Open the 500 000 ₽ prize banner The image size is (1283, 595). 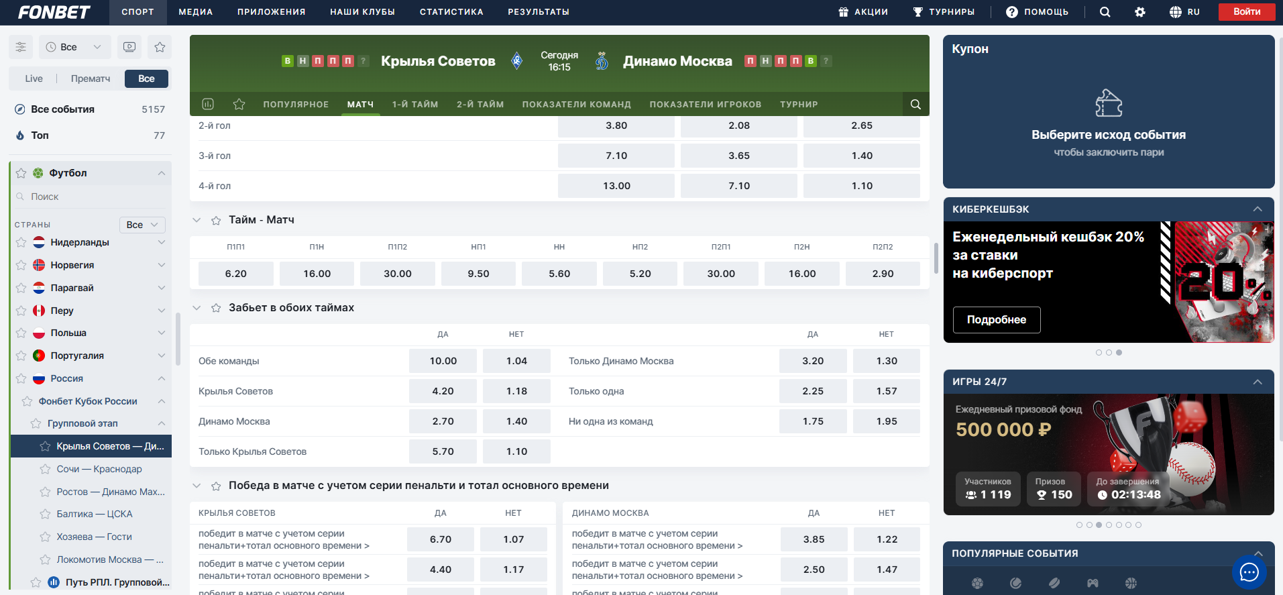click(x=1109, y=454)
